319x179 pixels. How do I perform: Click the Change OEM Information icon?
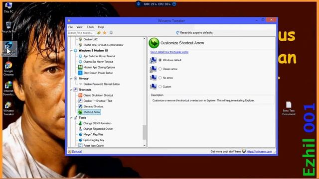(x=80, y=123)
